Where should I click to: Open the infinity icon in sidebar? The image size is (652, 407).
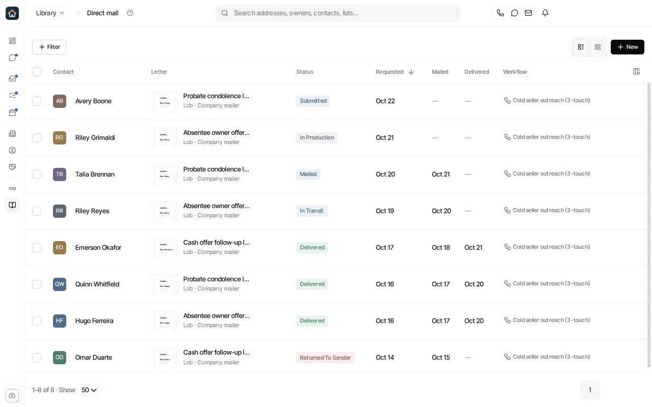coord(12,188)
